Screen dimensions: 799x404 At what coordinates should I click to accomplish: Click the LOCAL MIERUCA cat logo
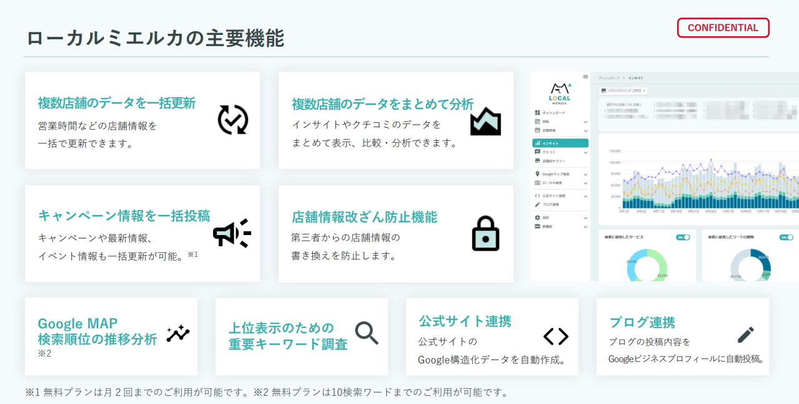tap(560, 93)
